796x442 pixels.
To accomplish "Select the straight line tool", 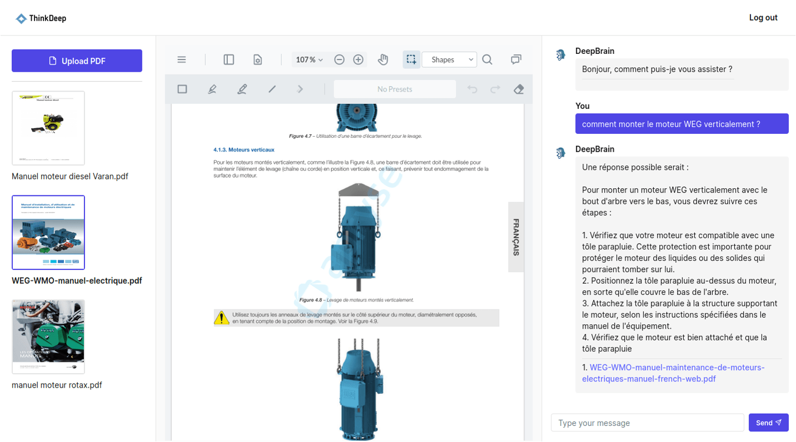I will click(272, 89).
